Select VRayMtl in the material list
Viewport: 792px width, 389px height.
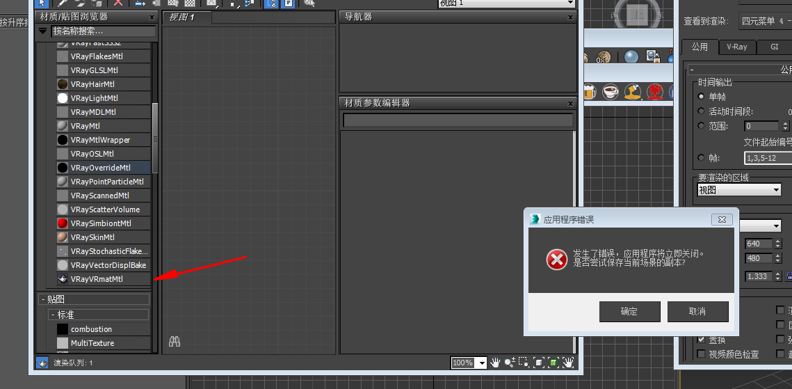click(x=103, y=126)
